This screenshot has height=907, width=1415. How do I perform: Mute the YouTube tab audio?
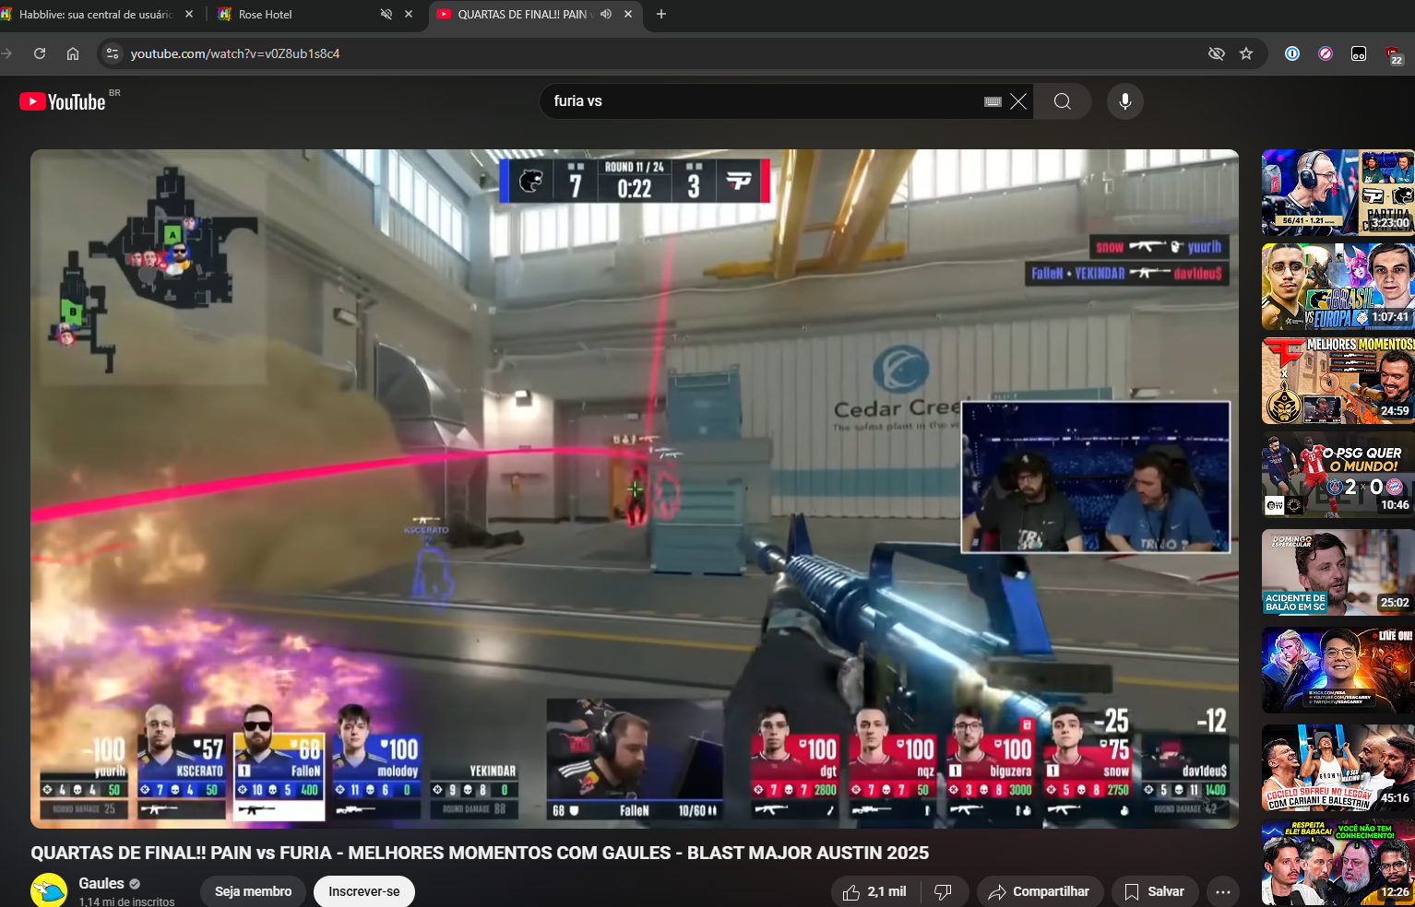(606, 14)
